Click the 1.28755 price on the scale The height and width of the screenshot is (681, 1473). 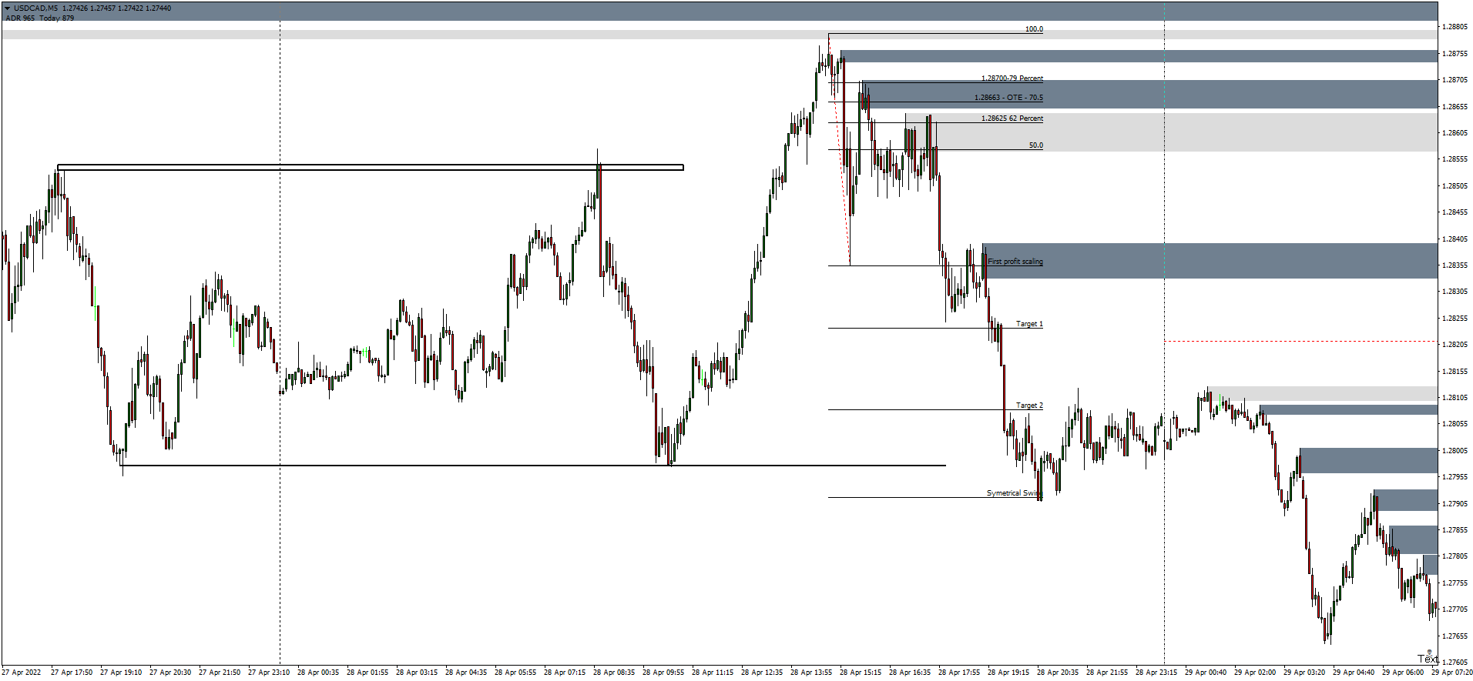[1455, 54]
